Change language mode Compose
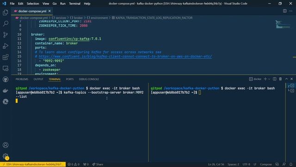 [x=266, y=164]
